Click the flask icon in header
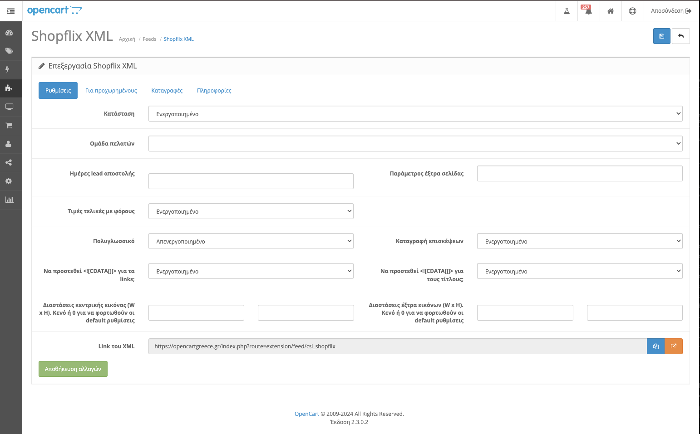Image resolution: width=700 pixels, height=434 pixels. (567, 11)
